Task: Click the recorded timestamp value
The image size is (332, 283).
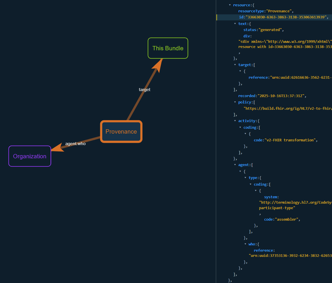Action: 281,96
